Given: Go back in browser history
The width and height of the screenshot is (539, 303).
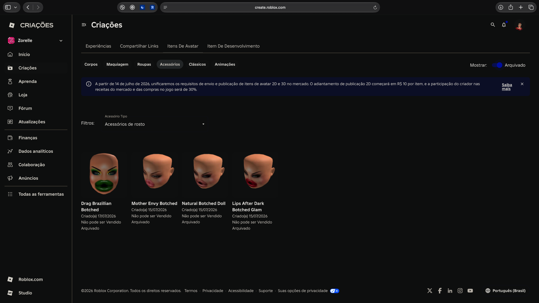Looking at the screenshot, I should (28, 7).
